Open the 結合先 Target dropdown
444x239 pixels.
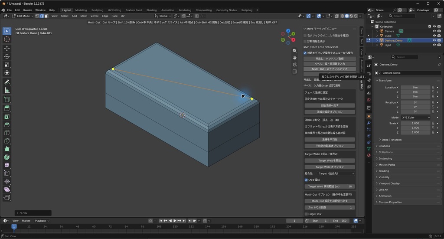[x=336, y=174]
